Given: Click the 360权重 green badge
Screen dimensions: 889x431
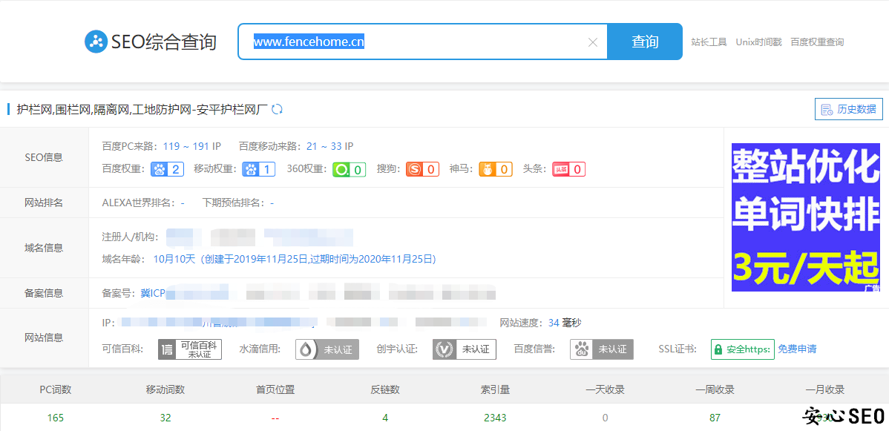Looking at the screenshot, I should coord(349,169).
